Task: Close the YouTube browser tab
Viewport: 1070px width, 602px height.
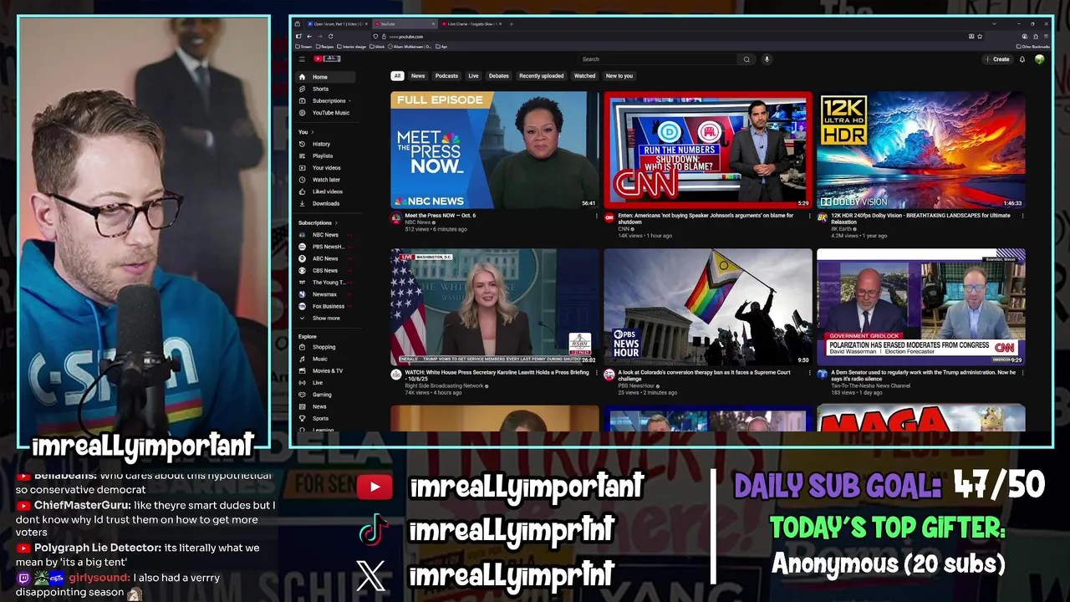Action: click(433, 23)
